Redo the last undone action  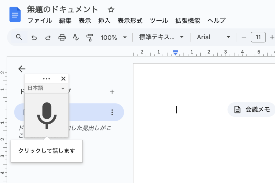click(48, 37)
